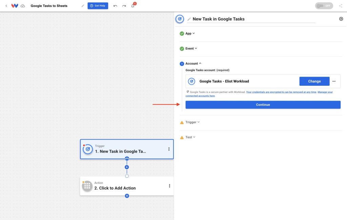Add a step with the plus between nodes
This screenshot has height=220, width=347.
127,167
